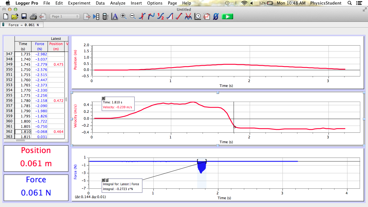368x207 pixels.
Task: Click the Zoom In magnifier icon
Action: pyautogui.click(x=123, y=16)
